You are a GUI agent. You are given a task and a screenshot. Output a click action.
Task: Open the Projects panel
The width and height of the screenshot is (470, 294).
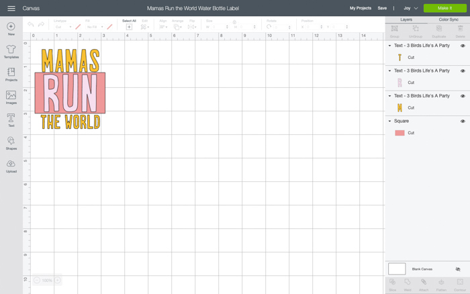[x=11, y=75]
